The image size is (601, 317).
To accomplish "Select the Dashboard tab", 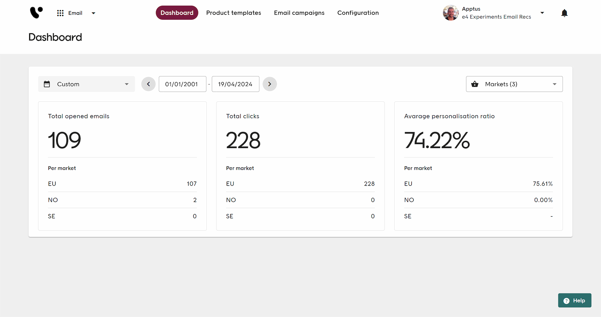I will [x=177, y=13].
